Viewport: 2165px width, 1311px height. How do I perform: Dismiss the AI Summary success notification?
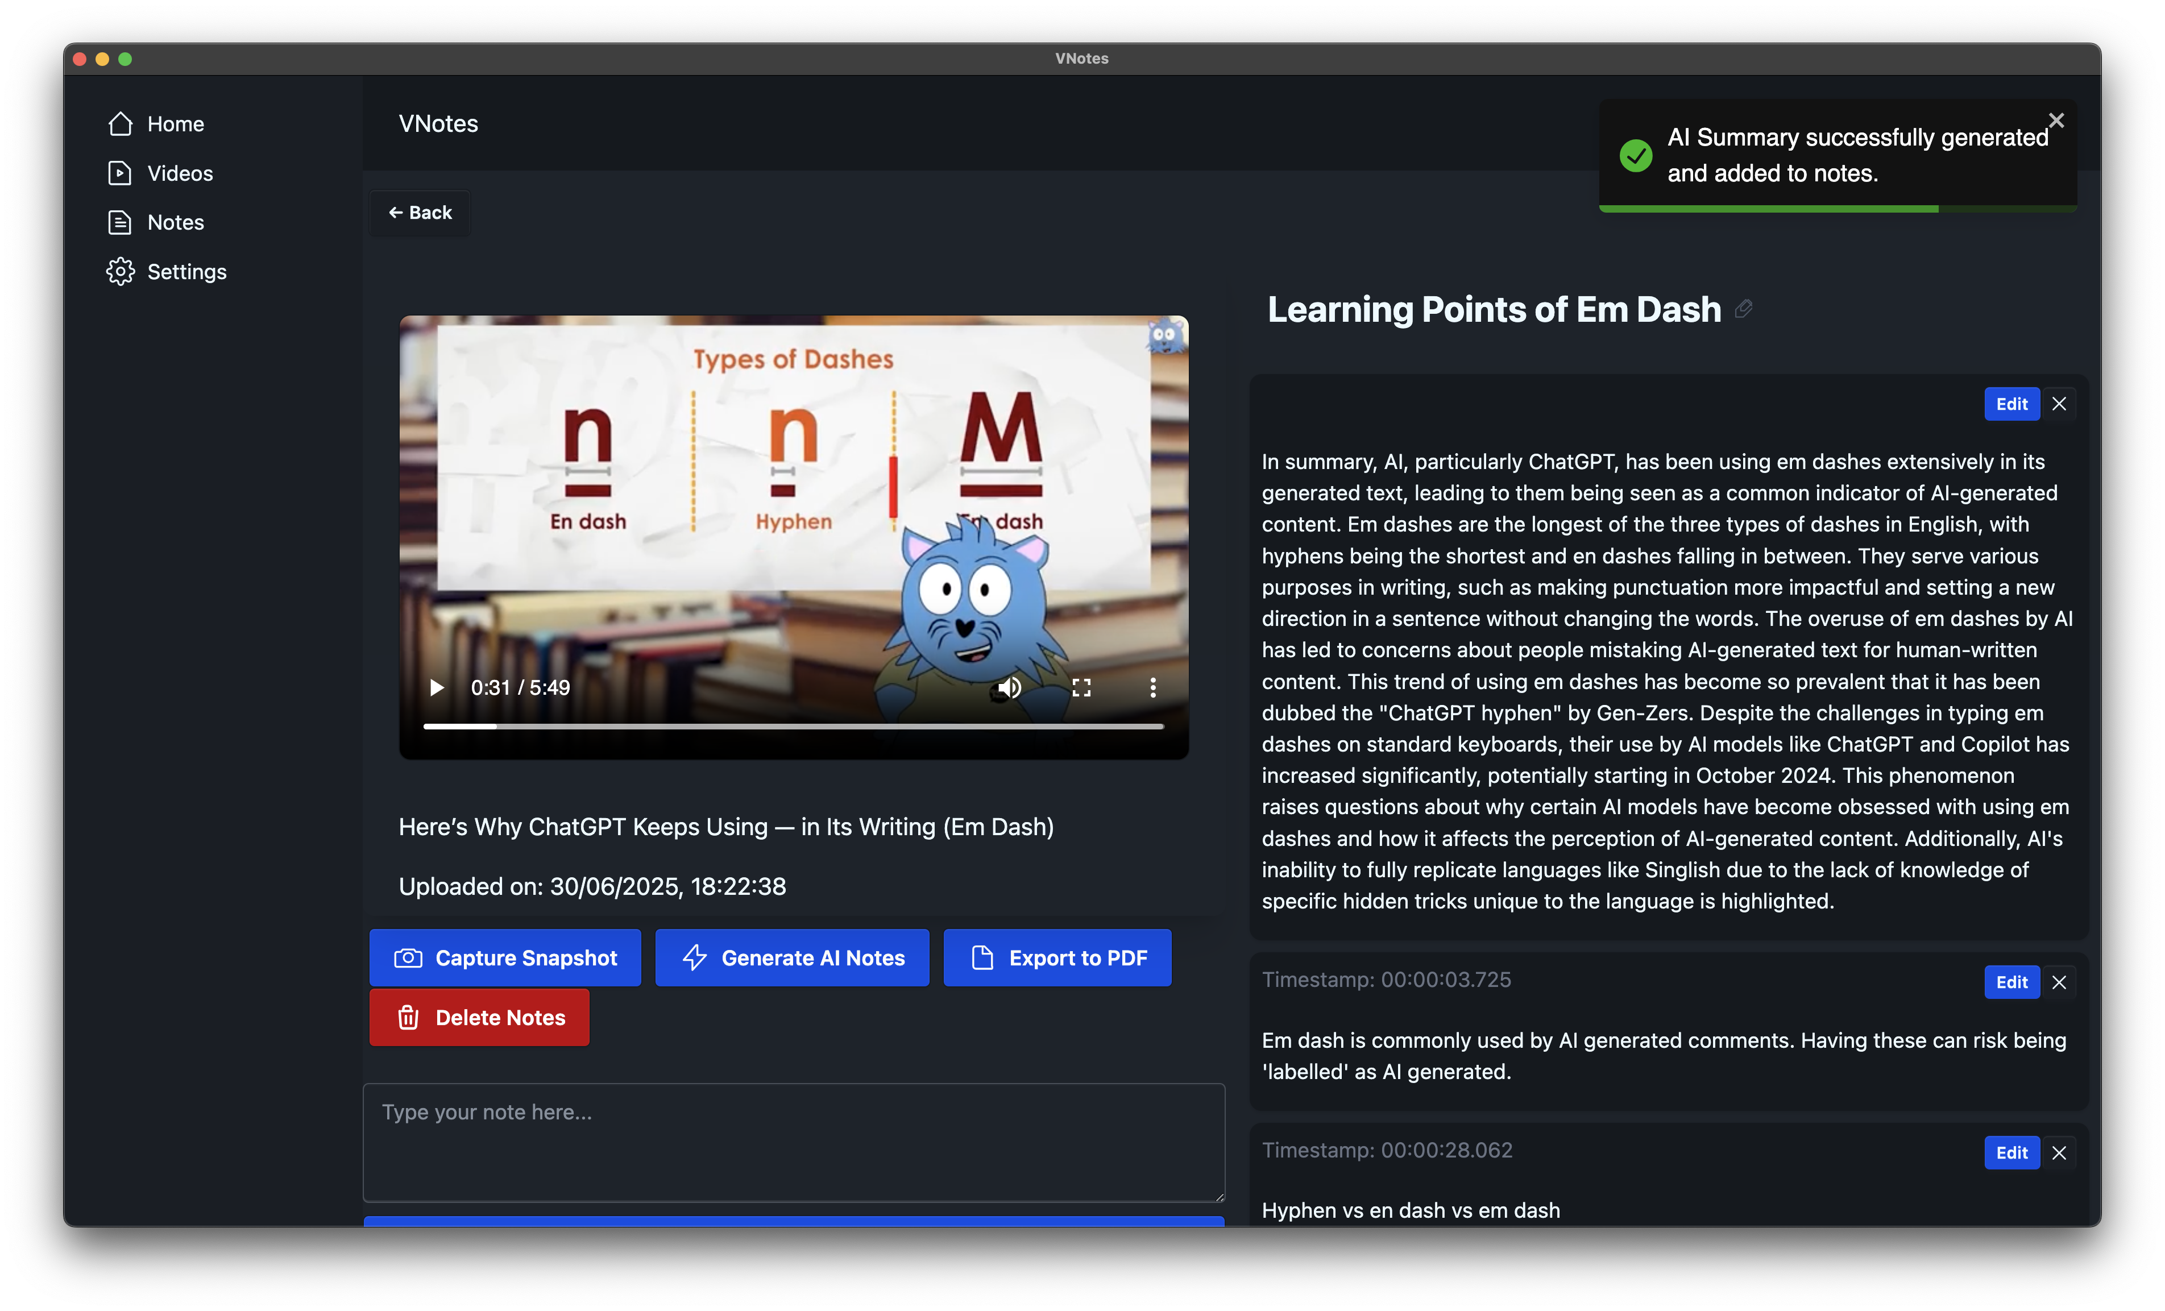point(2056,121)
